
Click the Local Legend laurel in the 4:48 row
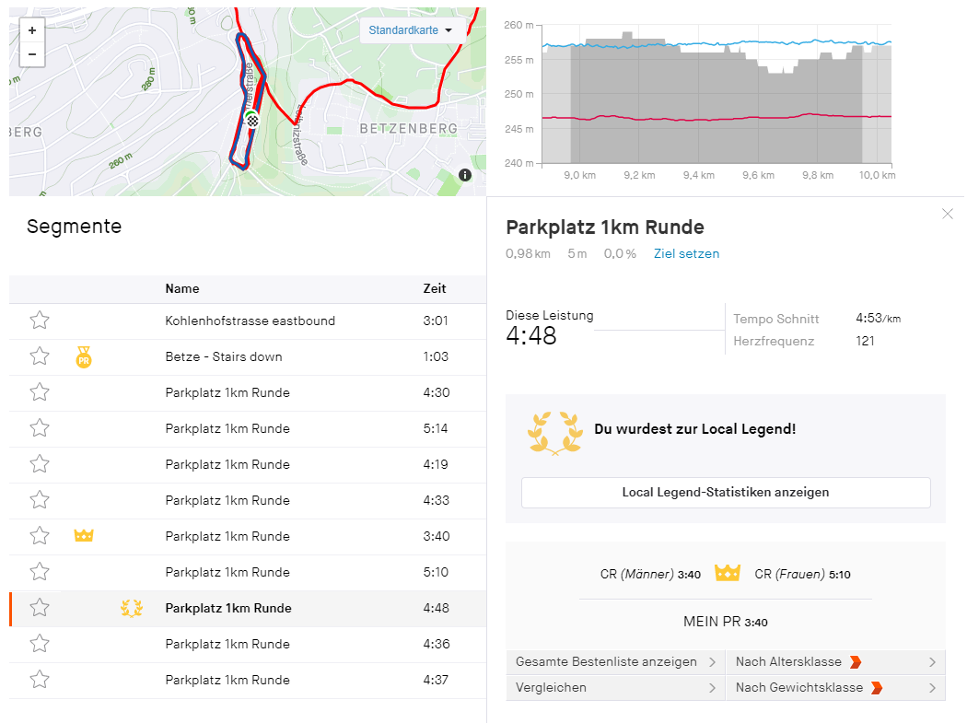tap(132, 608)
